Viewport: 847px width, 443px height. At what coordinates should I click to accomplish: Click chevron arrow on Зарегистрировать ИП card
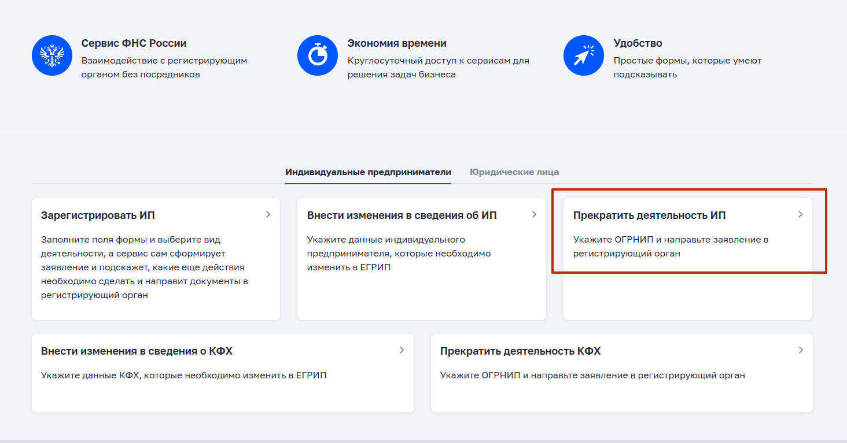pyautogui.click(x=268, y=214)
